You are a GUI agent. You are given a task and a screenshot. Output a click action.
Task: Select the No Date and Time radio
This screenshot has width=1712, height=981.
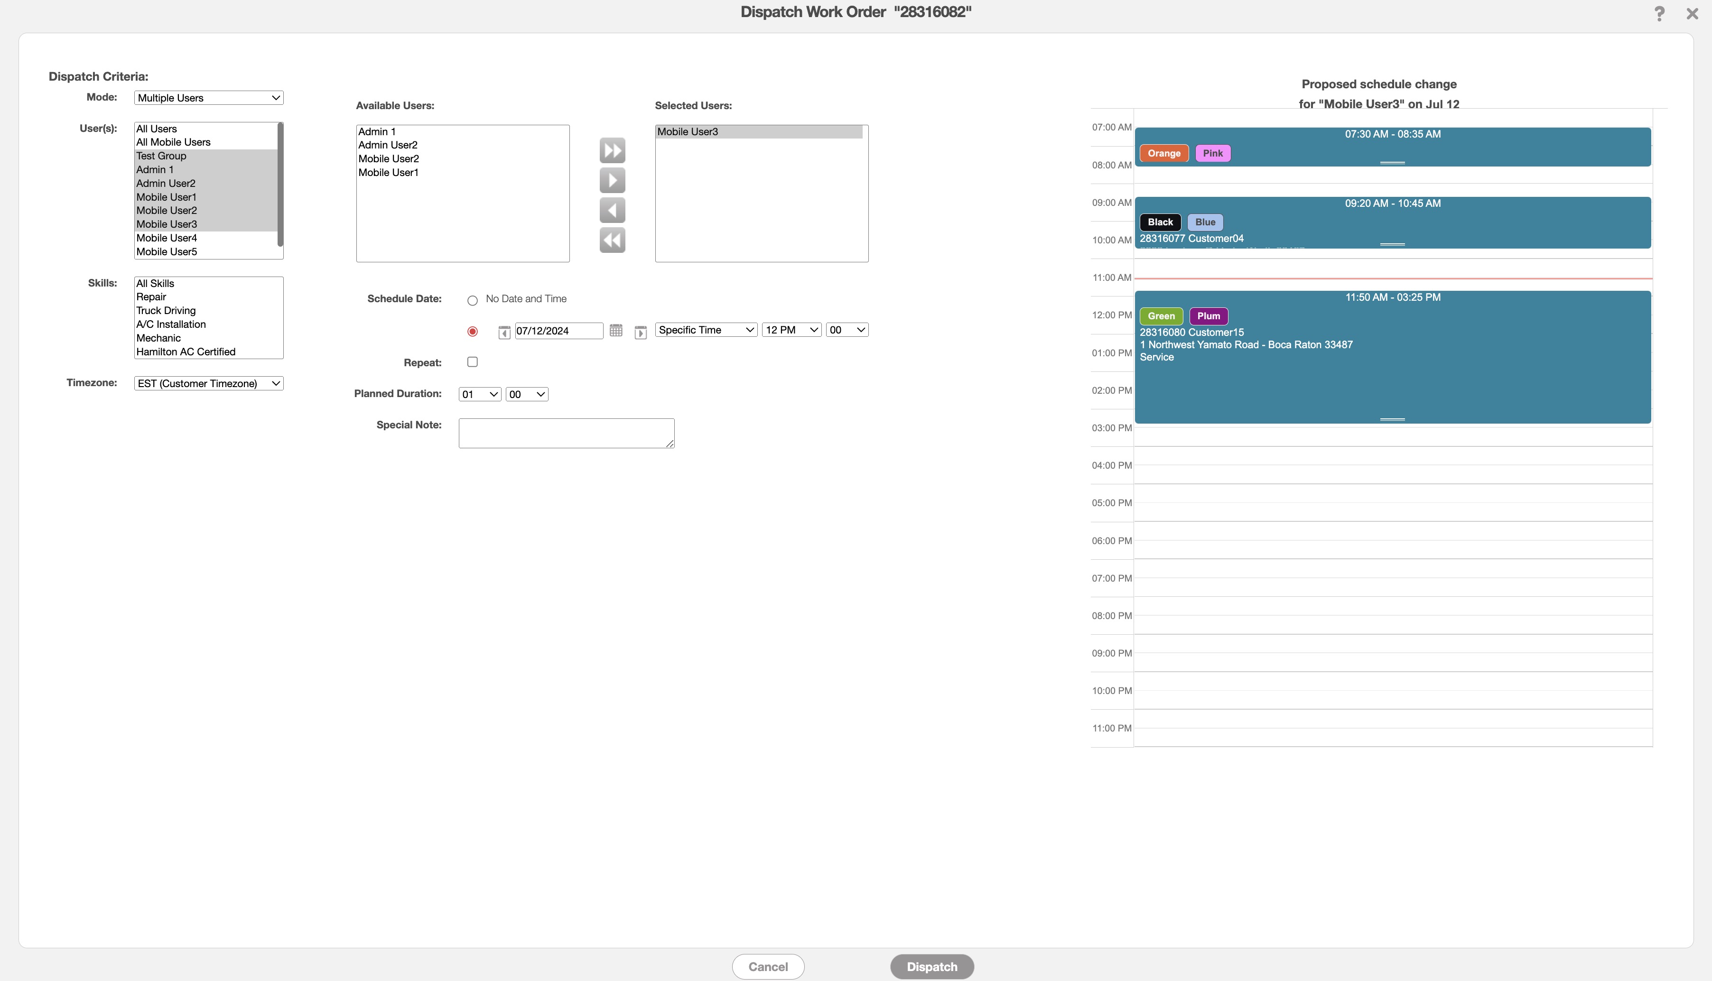472,300
